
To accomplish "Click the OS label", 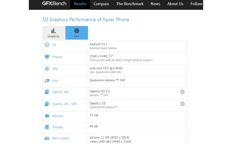I will (x=54, y=45).
